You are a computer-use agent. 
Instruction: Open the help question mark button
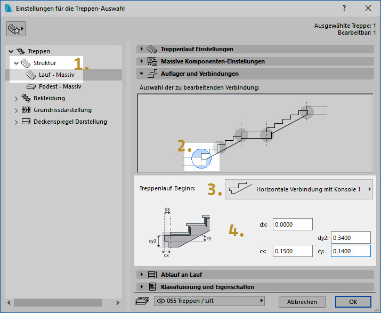point(344,9)
